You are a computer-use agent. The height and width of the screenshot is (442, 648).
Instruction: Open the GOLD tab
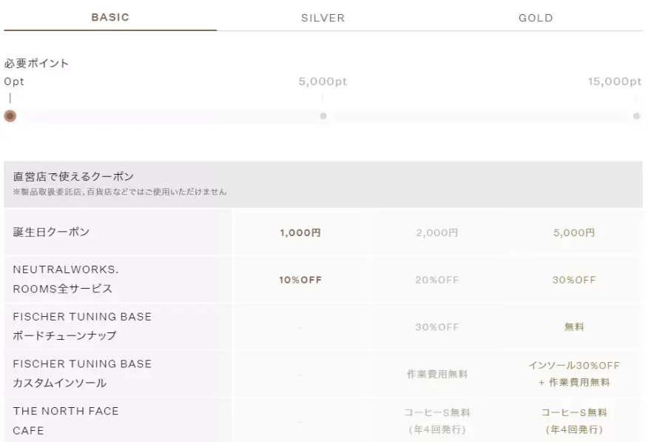pos(536,18)
